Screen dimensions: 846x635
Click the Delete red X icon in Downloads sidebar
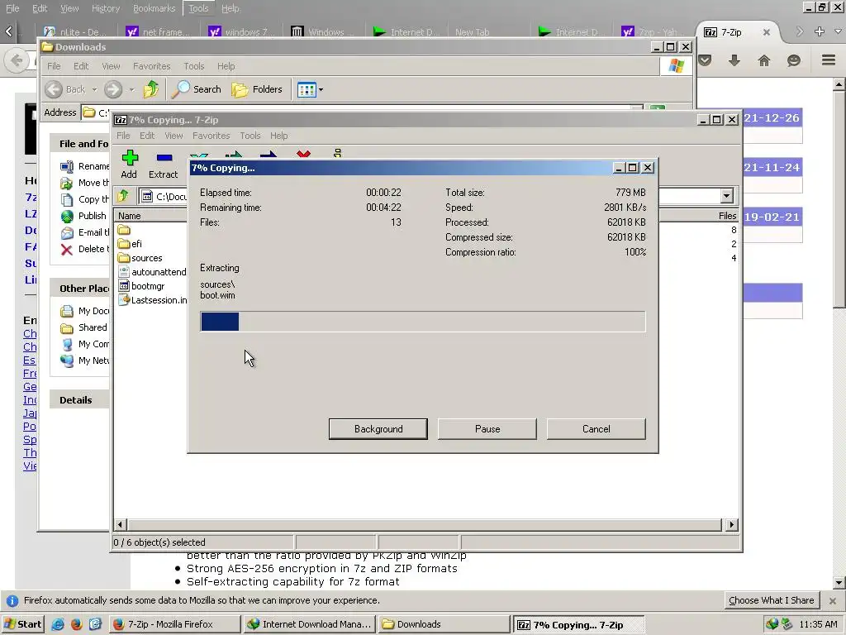[67, 249]
